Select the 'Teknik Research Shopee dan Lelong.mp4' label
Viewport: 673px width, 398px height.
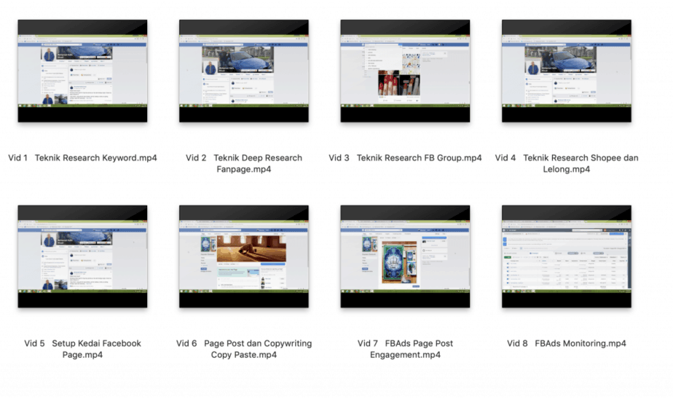coord(566,163)
